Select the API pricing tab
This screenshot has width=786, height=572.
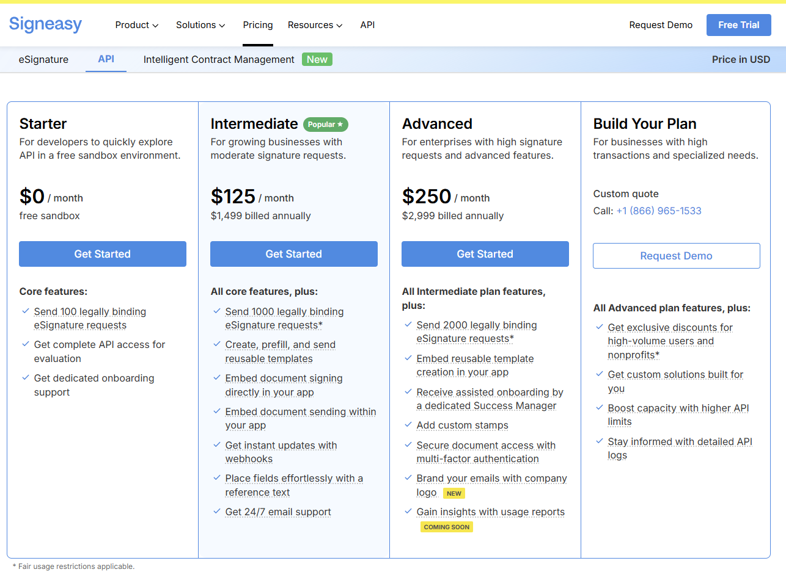[x=106, y=59]
